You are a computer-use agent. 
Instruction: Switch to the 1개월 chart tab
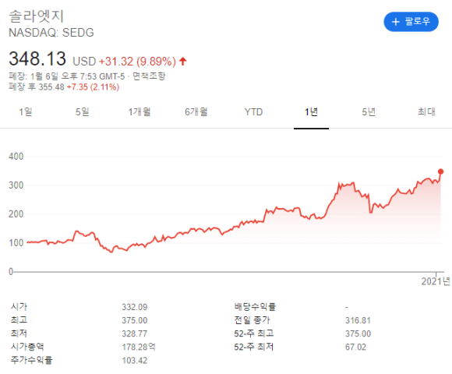[x=139, y=111]
